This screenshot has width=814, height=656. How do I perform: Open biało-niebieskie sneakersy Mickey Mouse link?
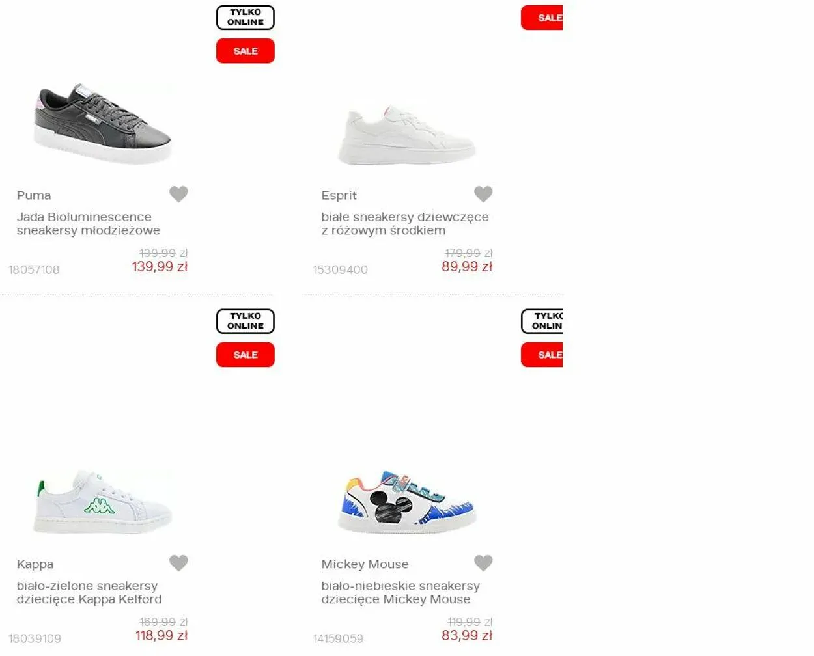[x=400, y=592]
